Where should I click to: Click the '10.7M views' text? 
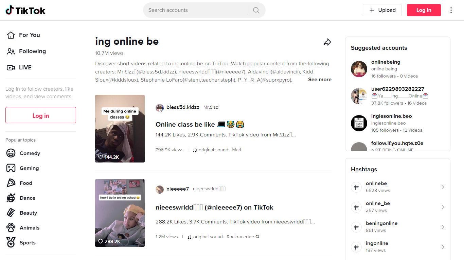tap(109, 53)
